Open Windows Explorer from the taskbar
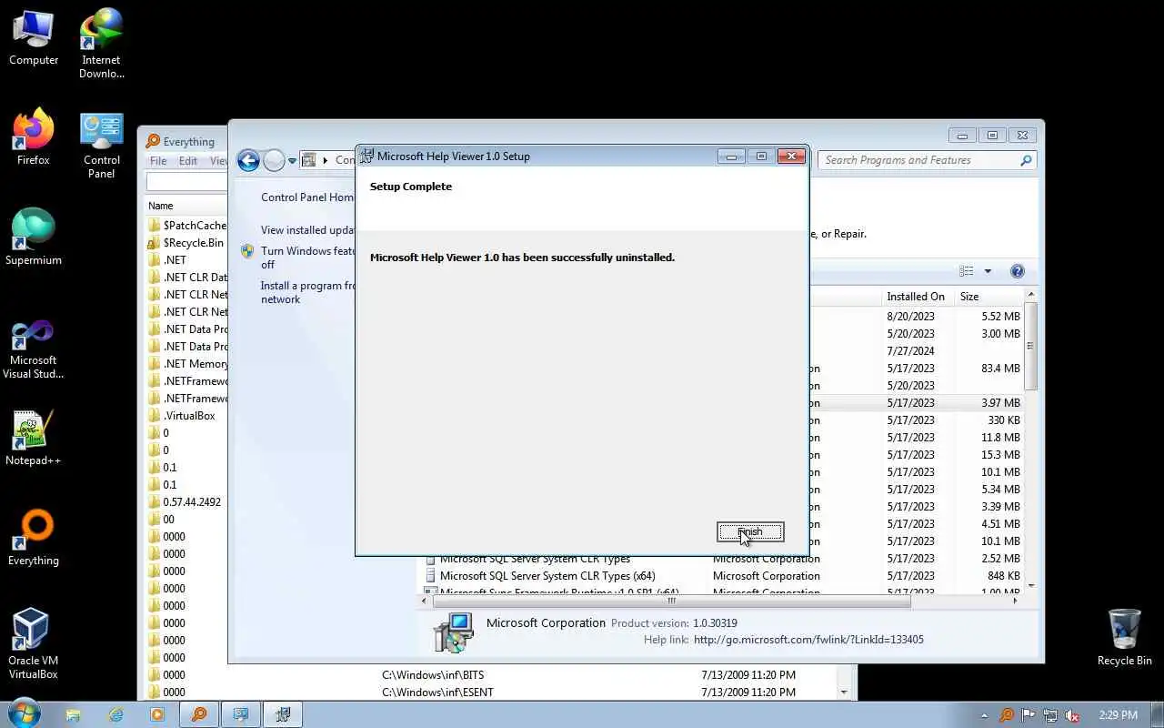The width and height of the screenshot is (1164, 728). pyautogui.click(x=74, y=715)
